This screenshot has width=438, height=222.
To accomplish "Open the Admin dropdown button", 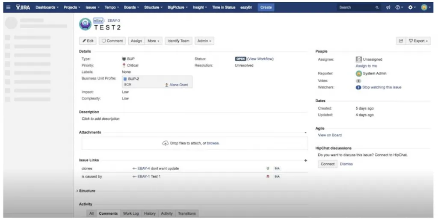I will pos(204,41).
